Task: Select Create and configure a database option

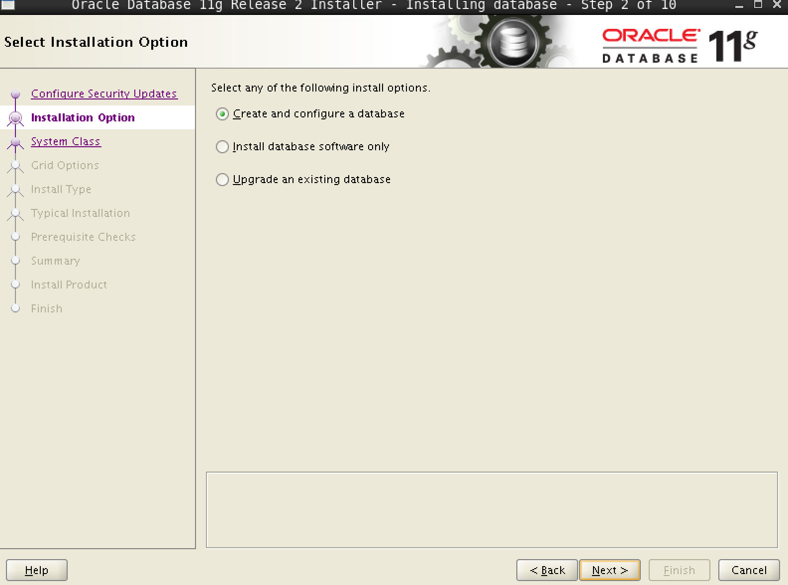Action: [222, 114]
